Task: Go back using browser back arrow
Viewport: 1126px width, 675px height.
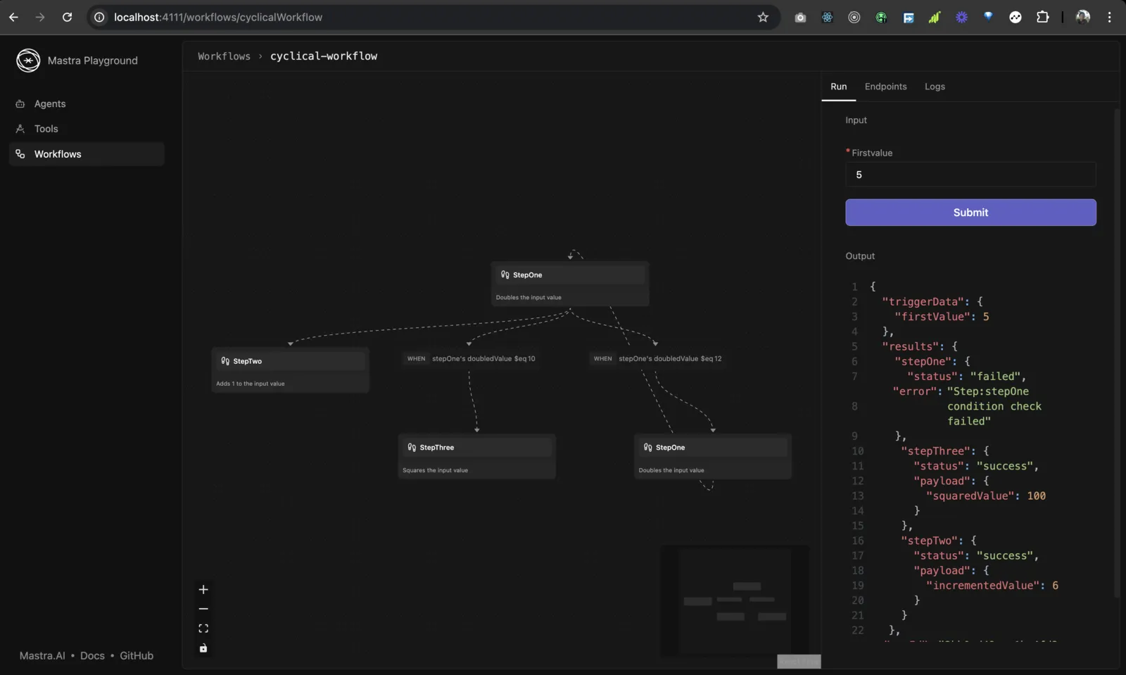Action: pos(13,17)
